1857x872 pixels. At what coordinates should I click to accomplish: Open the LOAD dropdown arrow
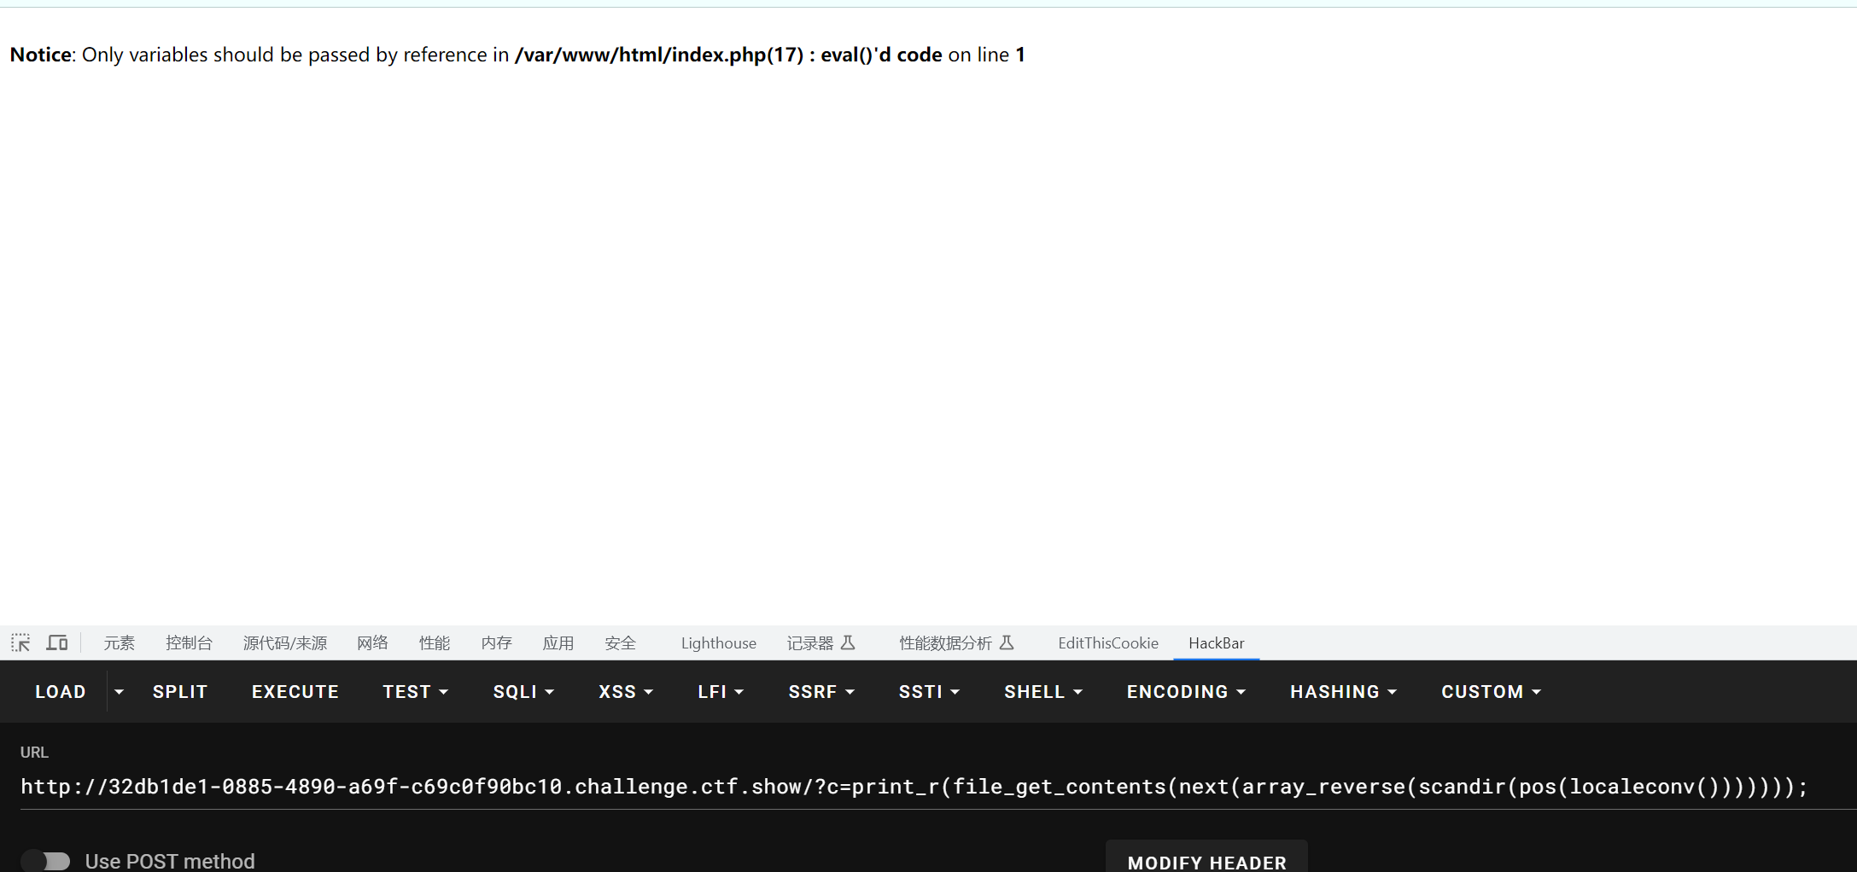click(x=119, y=692)
